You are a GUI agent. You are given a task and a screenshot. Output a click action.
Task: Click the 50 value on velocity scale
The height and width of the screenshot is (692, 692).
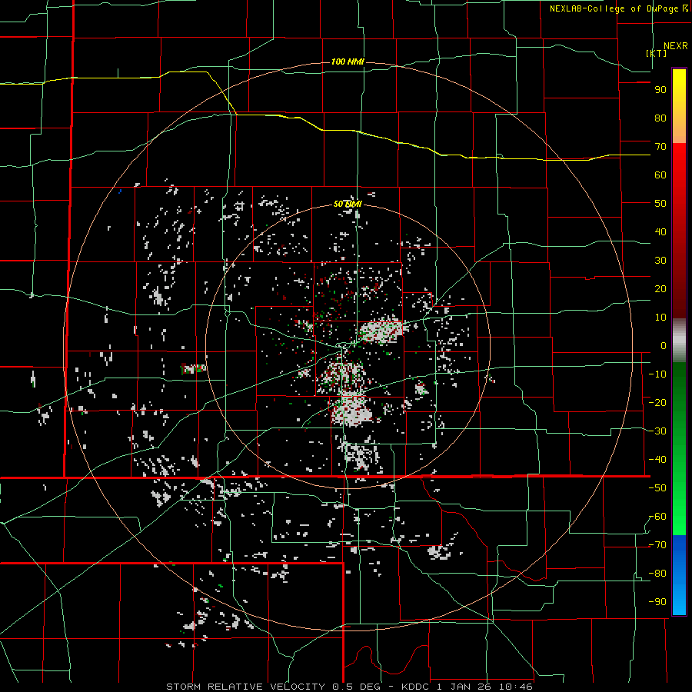[660, 204]
